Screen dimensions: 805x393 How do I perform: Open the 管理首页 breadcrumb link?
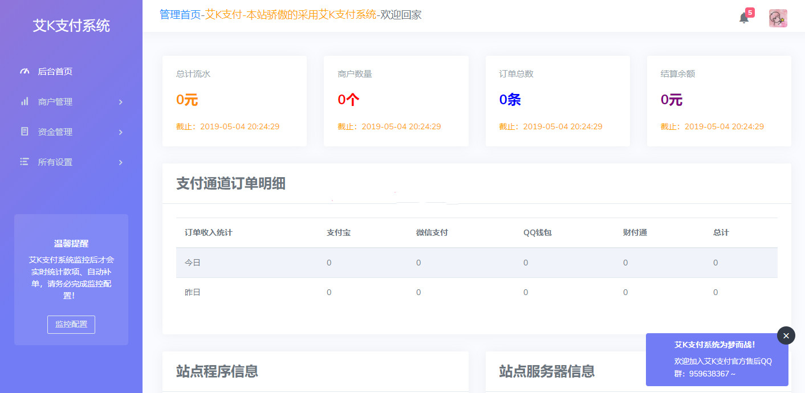point(174,15)
